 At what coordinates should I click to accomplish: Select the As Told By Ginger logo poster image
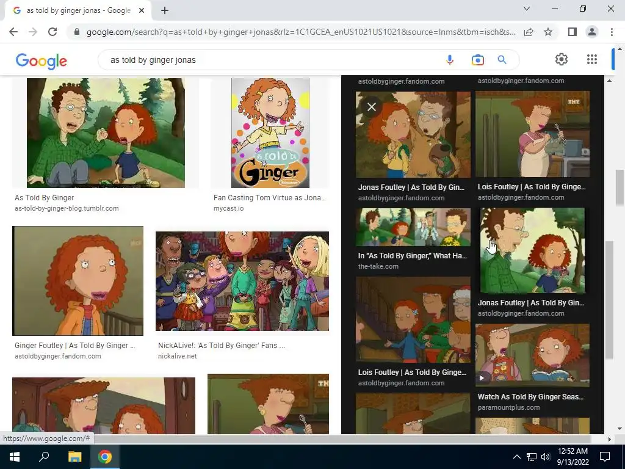click(270, 133)
